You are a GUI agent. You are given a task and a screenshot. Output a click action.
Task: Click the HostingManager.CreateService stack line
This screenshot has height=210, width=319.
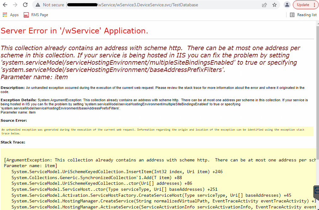click(x=163, y=201)
